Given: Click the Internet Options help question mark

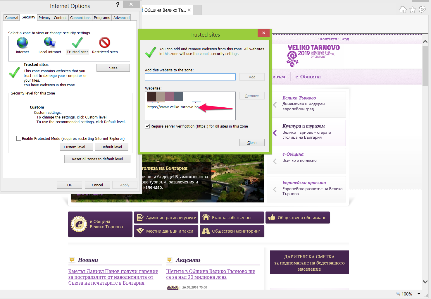Looking at the screenshot, I should 118,4.
